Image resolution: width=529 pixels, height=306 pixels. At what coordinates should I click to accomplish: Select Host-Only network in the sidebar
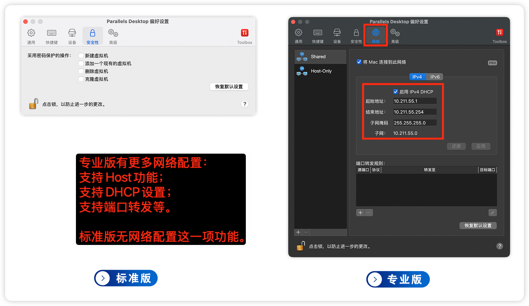[320, 71]
